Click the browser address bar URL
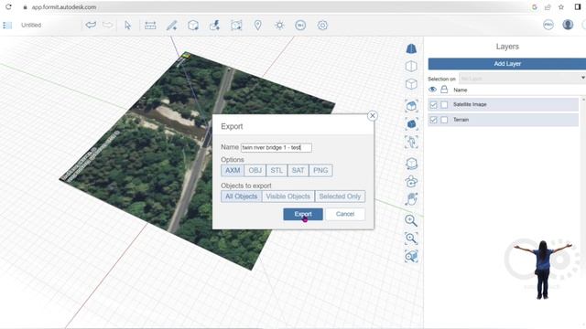This screenshot has width=586, height=329. coord(64,7)
